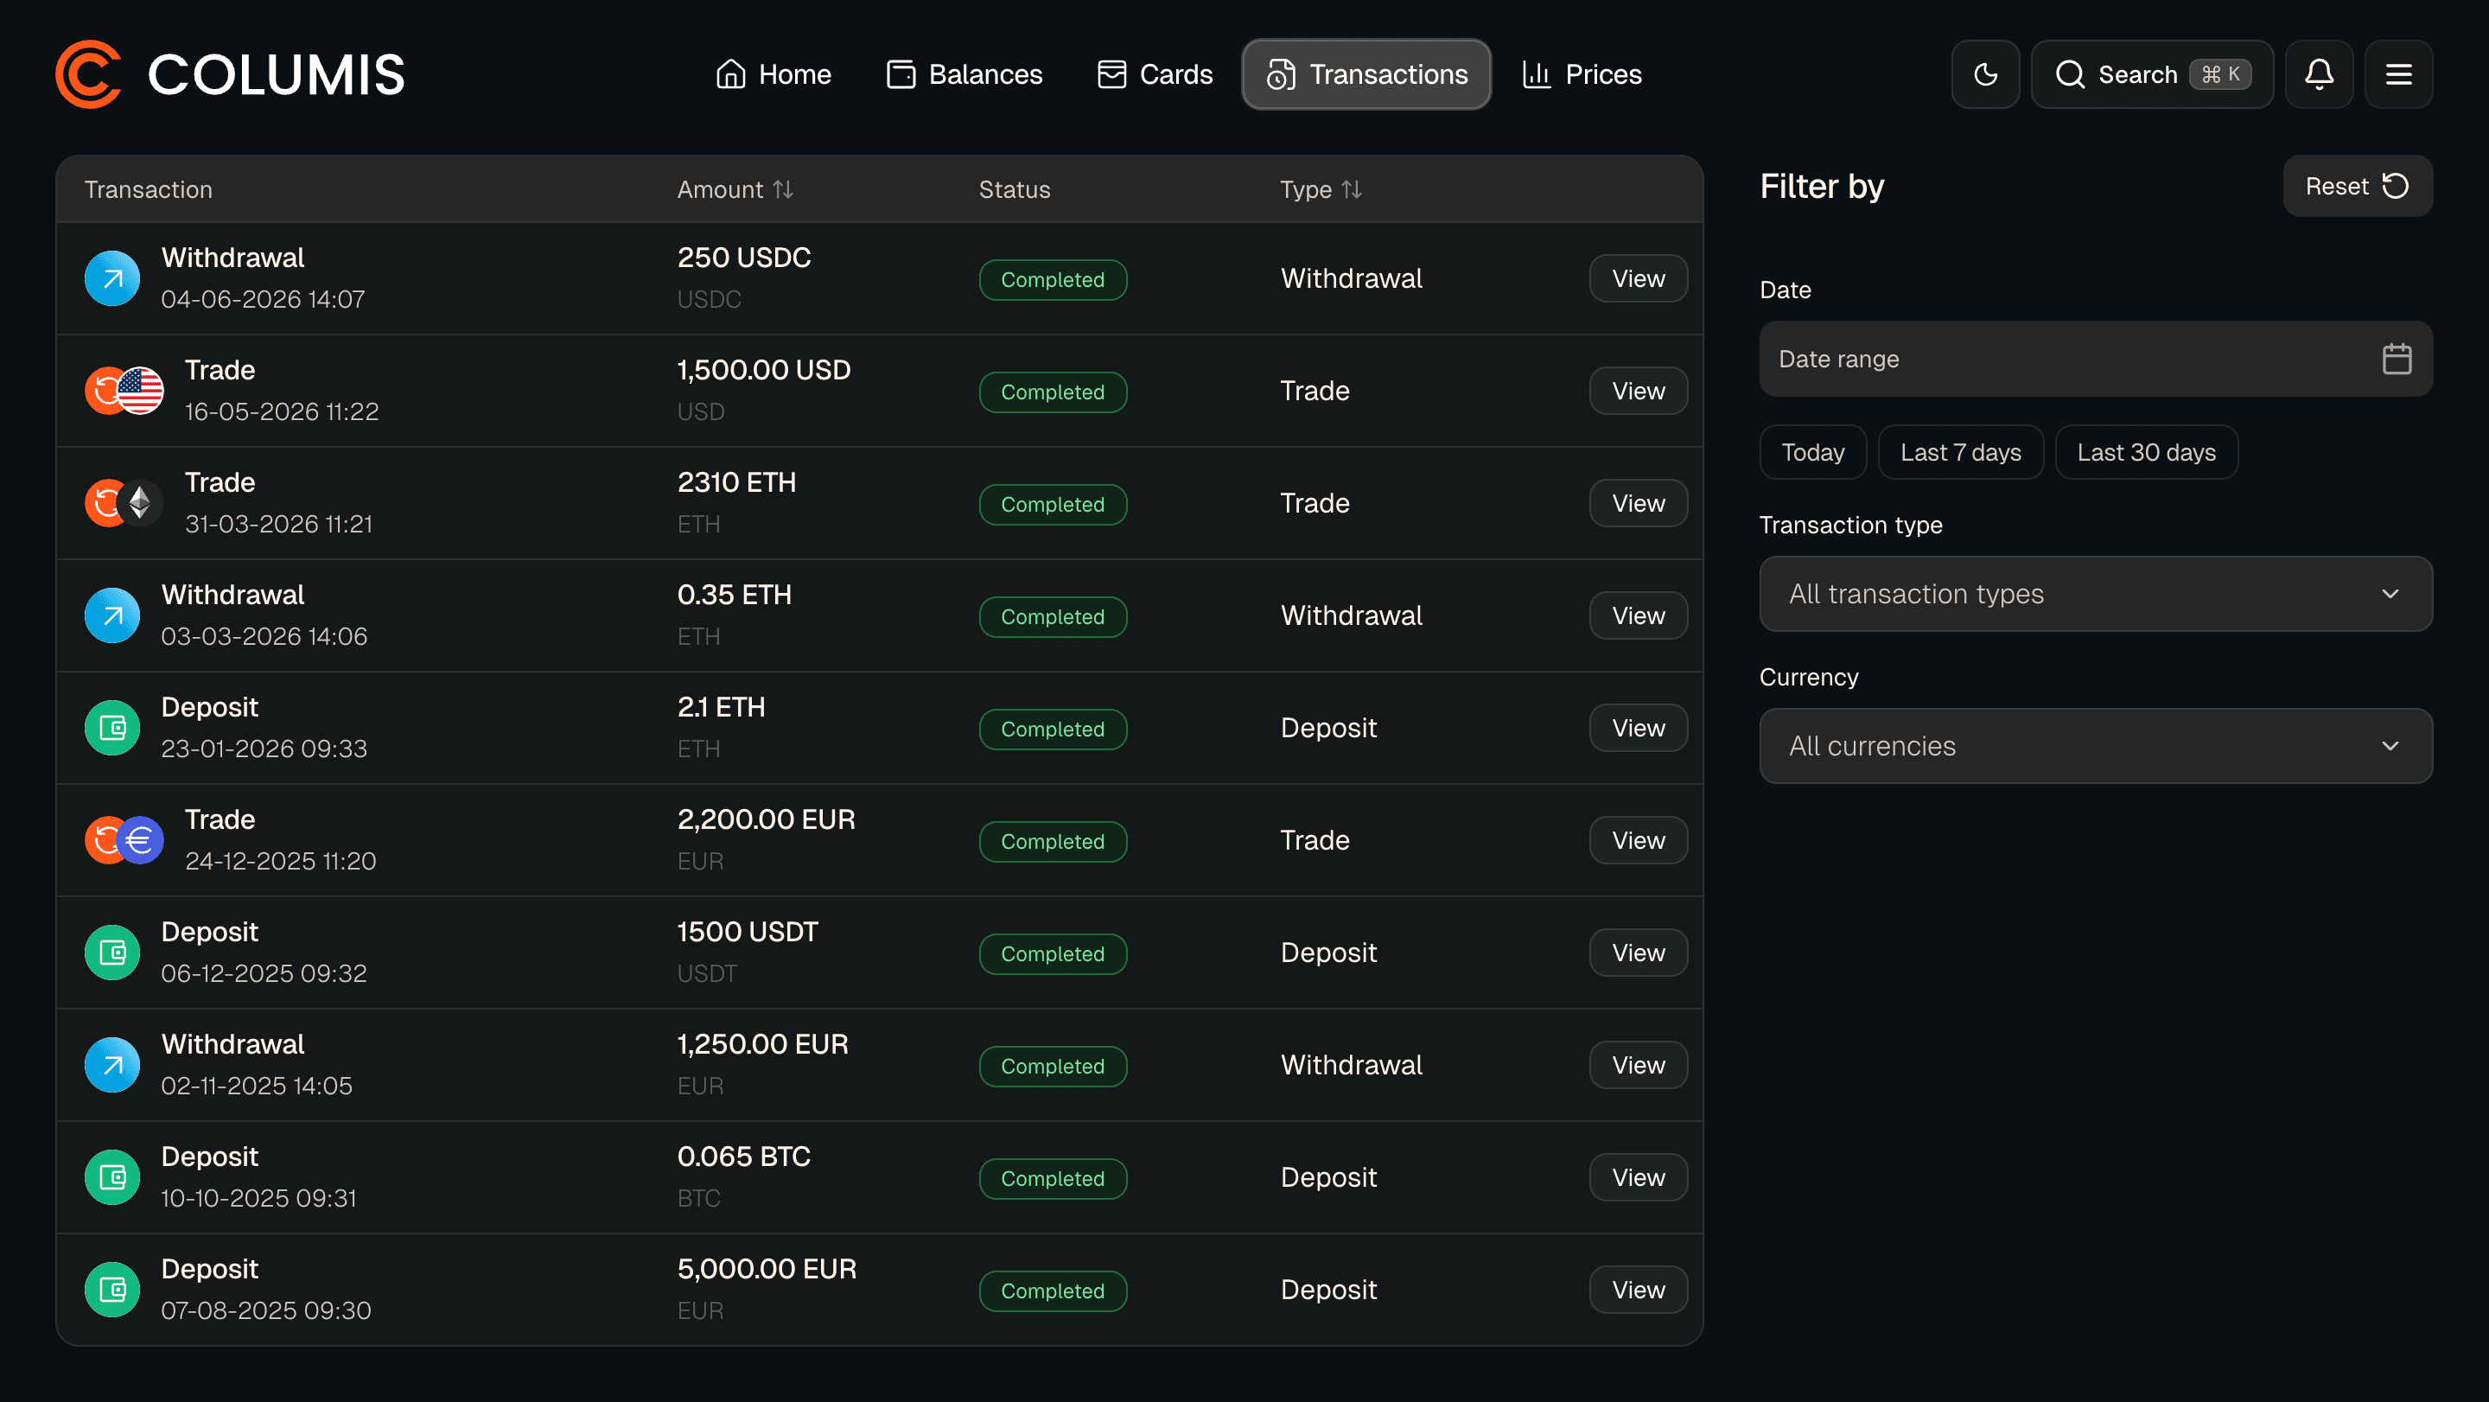Open the Search box

click(x=2152, y=74)
